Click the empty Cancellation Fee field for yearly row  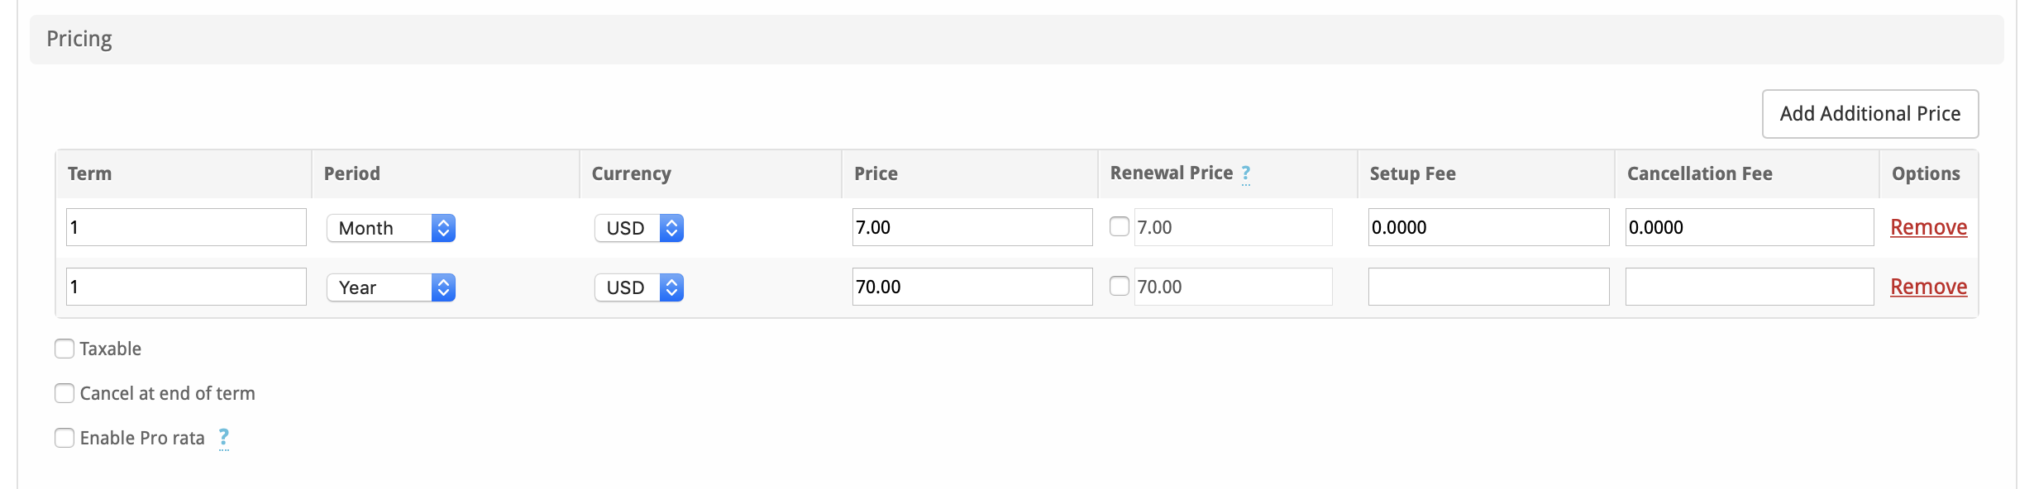1749,287
